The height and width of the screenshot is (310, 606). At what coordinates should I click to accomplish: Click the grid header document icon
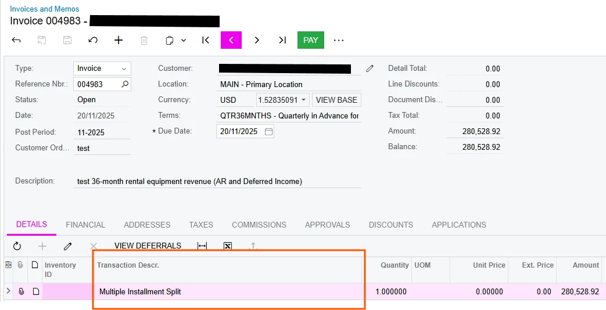pyautogui.click(x=35, y=265)
